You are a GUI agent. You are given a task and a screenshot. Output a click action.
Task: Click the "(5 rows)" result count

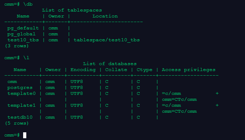(x=17, y=123)
